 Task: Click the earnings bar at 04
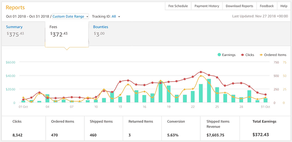click(x=47, y=99)
